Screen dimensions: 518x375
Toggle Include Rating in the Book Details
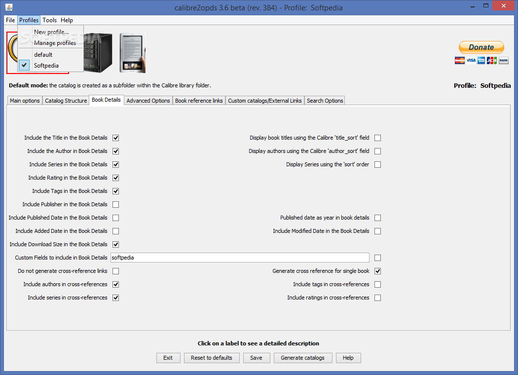coord(115,178)
